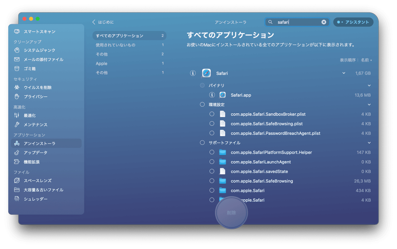The image size is (397, 249).
Task: Click the SandboxBroker.plist file icon
Action: pyautogui.click(x=222, y=114)
